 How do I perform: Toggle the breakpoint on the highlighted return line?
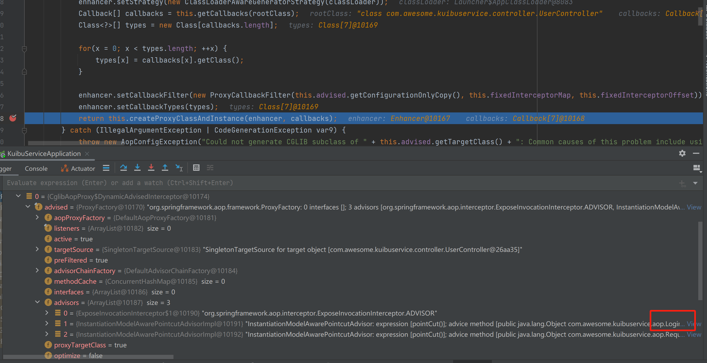pos(13,118)
